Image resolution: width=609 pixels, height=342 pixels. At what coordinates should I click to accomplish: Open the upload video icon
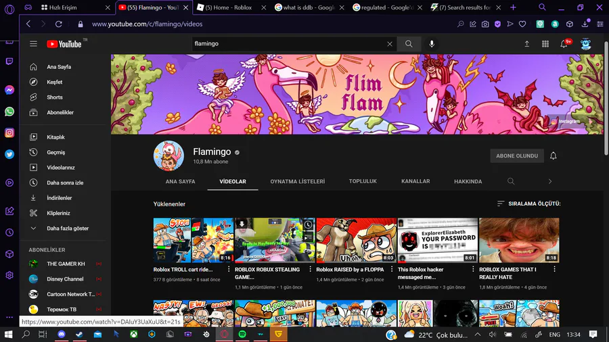click(526, 44)
